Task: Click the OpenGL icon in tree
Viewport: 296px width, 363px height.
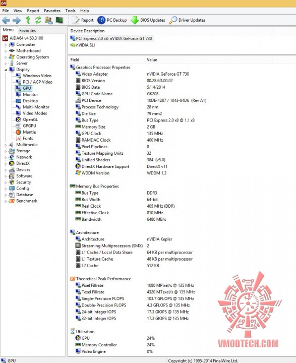Action: point(18,119)
